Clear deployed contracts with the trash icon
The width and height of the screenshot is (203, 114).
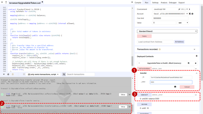[197, 56]
